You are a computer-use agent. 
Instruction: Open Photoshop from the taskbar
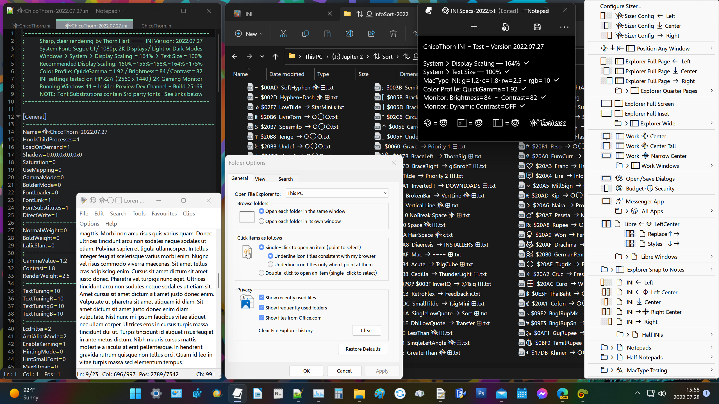[x=481, y=393]
